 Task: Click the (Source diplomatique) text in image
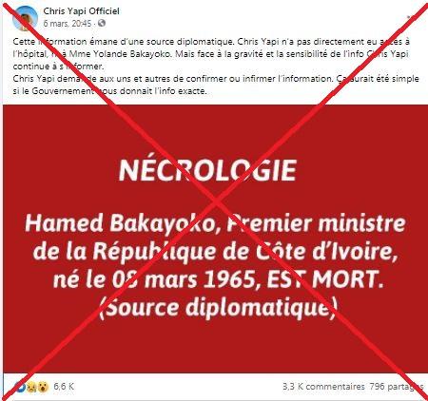[x=218, y=307]
